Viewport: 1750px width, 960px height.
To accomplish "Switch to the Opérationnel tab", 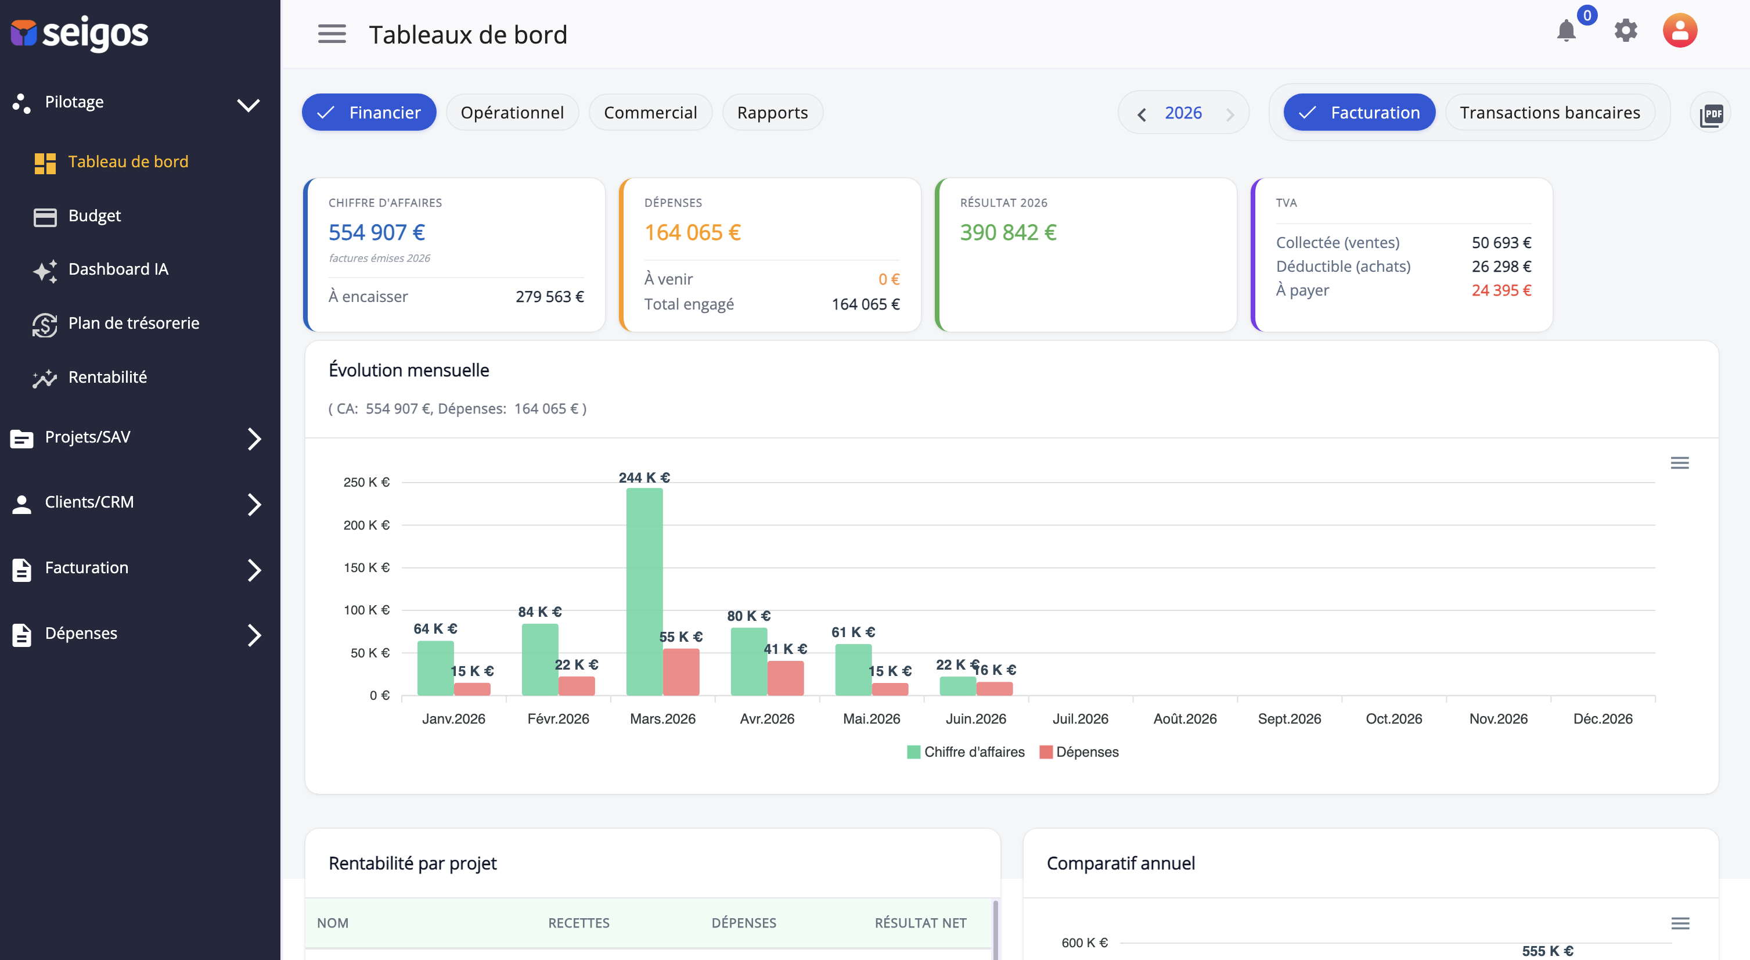I will (x=512, y=112).
